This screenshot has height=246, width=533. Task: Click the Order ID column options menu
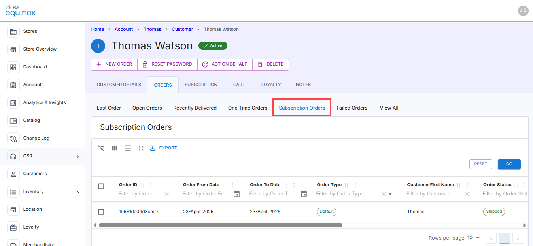pos(151,185)
